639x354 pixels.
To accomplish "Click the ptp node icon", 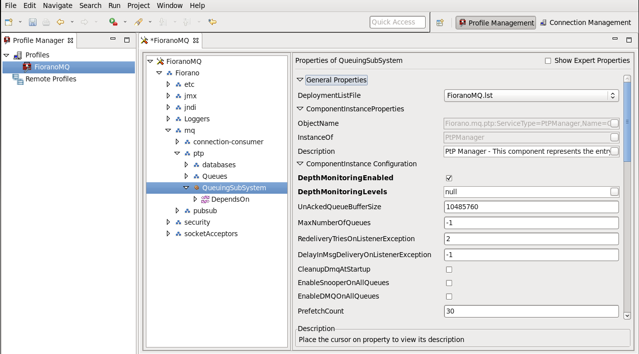I will point(187,153).
